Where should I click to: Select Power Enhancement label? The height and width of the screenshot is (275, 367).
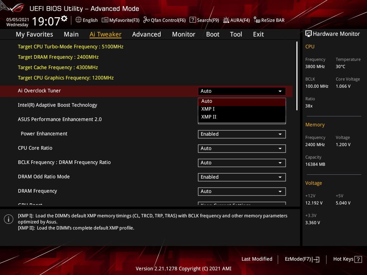44,134
